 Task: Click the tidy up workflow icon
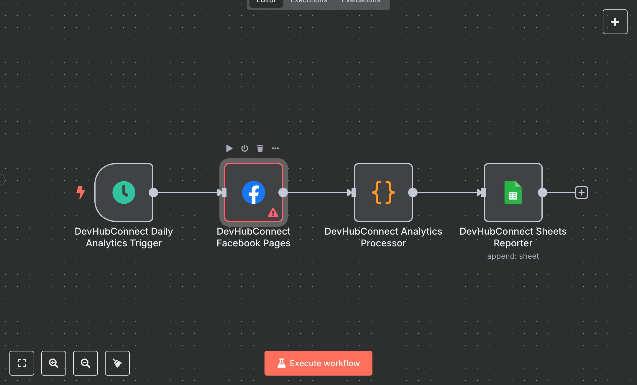(x=117, y=363)
